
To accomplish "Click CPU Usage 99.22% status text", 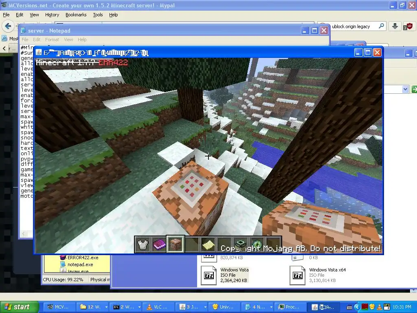I will tap(63, 280).
